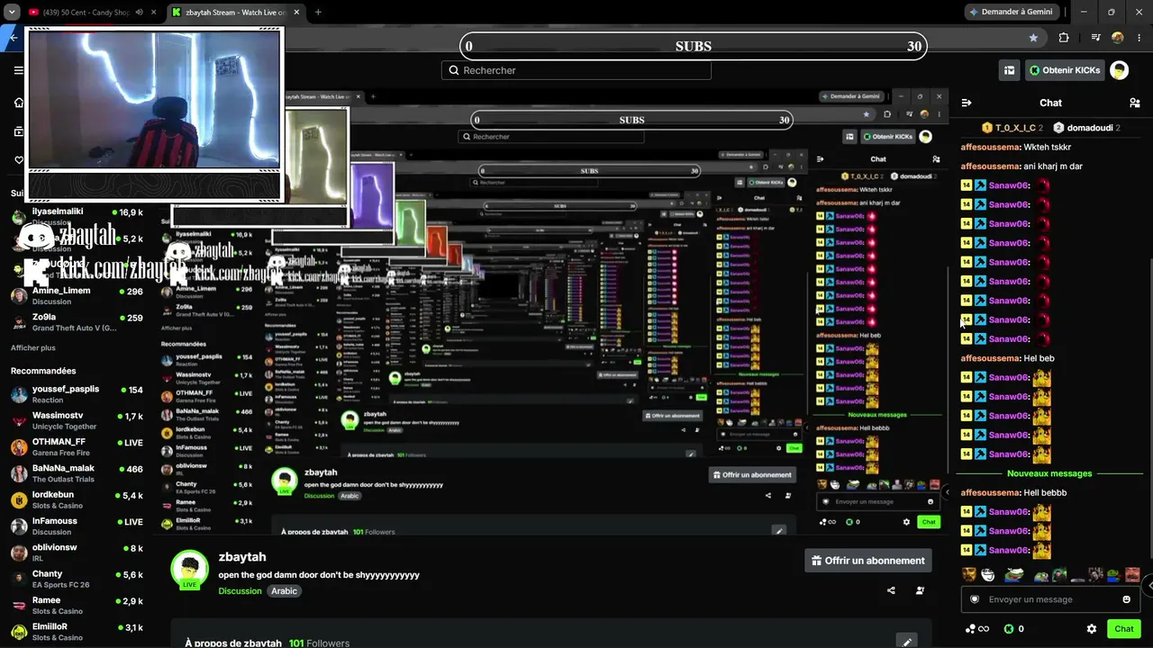Screen dimensions: 1153x648
Task: Open the Kick drops store icon
Action: [x=1010, y=70]
